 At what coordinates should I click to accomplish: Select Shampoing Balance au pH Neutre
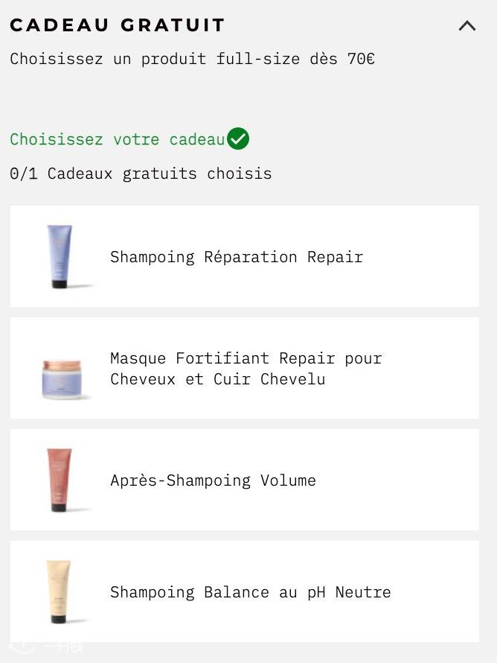coord(244,591)
